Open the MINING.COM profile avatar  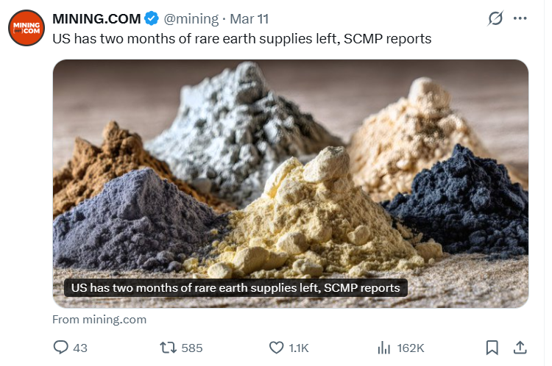[26, 28]
